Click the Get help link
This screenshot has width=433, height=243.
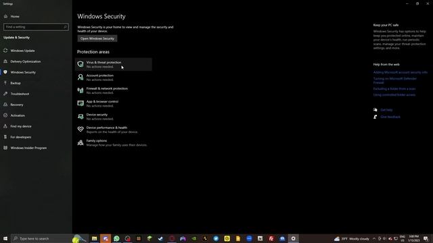click(386, 109)
